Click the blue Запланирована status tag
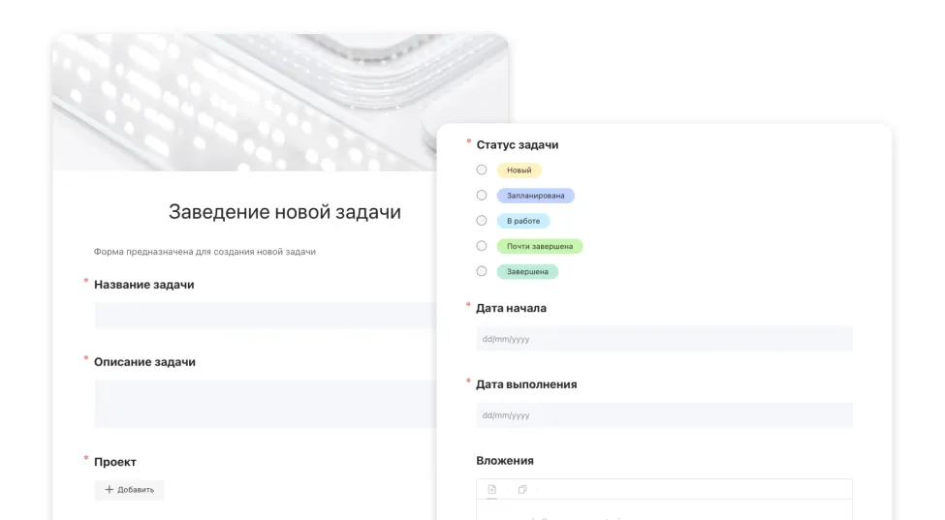Image resolution: width=945 pixels, height=520 pixels. click(x=536, y=196)
